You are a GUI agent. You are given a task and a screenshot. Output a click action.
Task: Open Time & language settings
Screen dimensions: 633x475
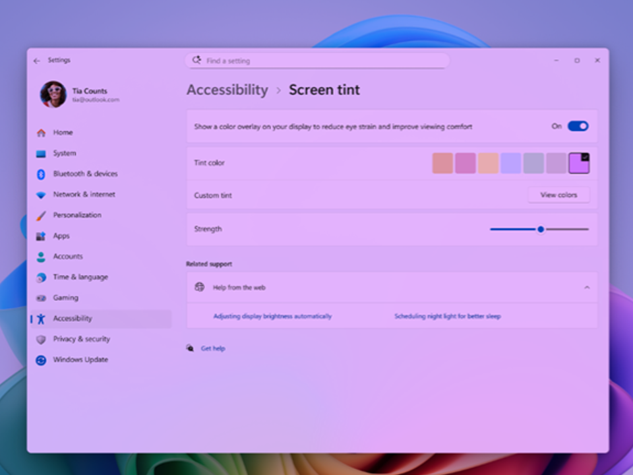tap(101, 278)
